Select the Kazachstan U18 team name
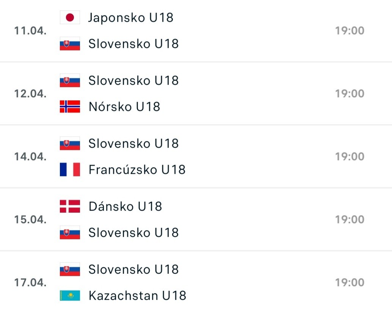 coord(137,295)
